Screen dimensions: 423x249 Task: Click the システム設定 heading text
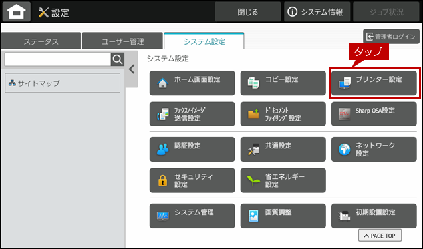tap(168, 59)
